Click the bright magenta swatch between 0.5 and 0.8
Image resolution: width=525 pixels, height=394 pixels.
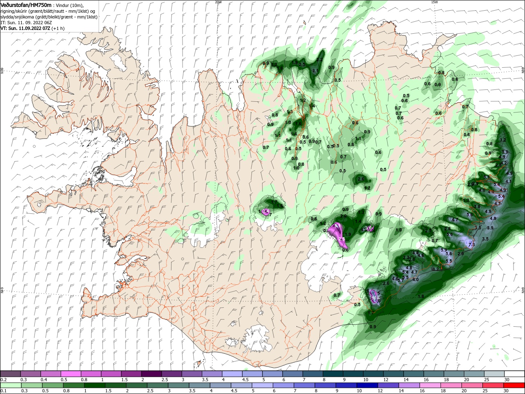(71, 374)
